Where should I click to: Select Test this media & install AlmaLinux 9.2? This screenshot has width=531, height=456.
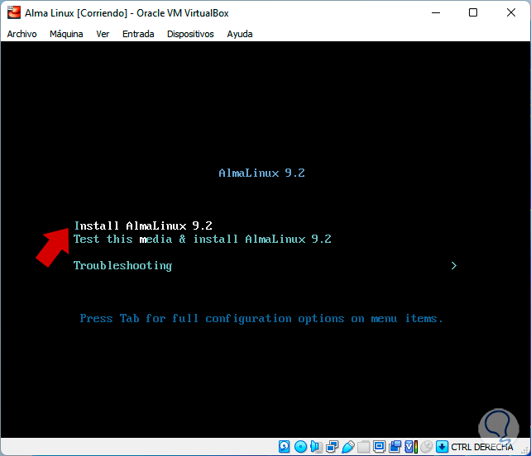(x=203, y=240)
